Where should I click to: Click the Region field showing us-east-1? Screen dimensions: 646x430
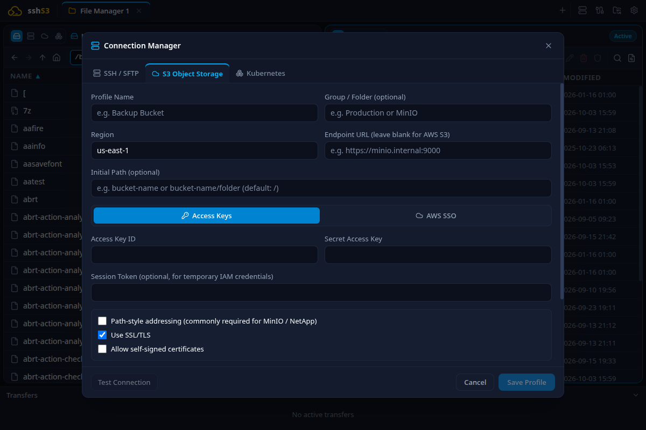pyautogui.click(x=205, y=150)
